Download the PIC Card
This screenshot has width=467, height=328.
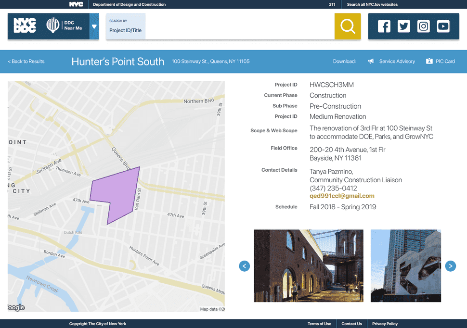click(445, 61)
